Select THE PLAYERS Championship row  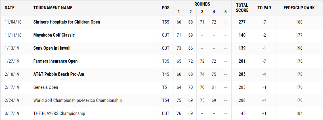[161, 113]
